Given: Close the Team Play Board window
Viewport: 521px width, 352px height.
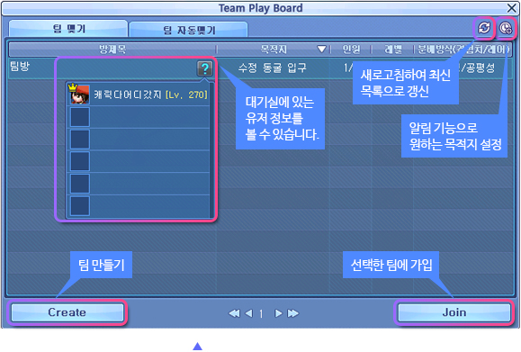Looking at the screenshot, I should point(511,8).
